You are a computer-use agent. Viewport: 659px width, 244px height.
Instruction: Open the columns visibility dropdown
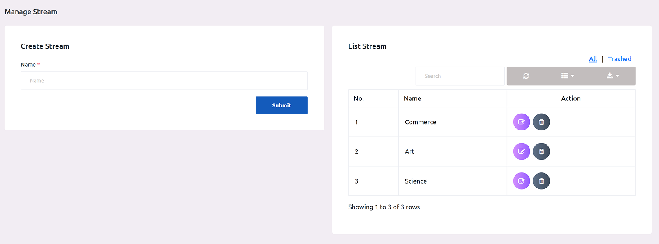567,76
